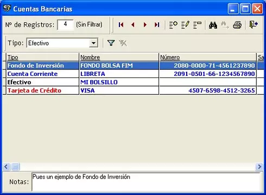Click the MI BOLSILLO name cell
Viewport: 266px width, 195px height.
tap(119, 82)
